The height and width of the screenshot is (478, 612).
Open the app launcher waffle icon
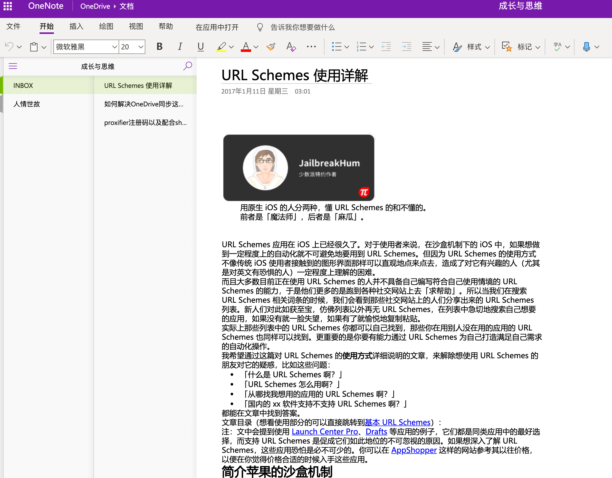(x=7, y=6)
